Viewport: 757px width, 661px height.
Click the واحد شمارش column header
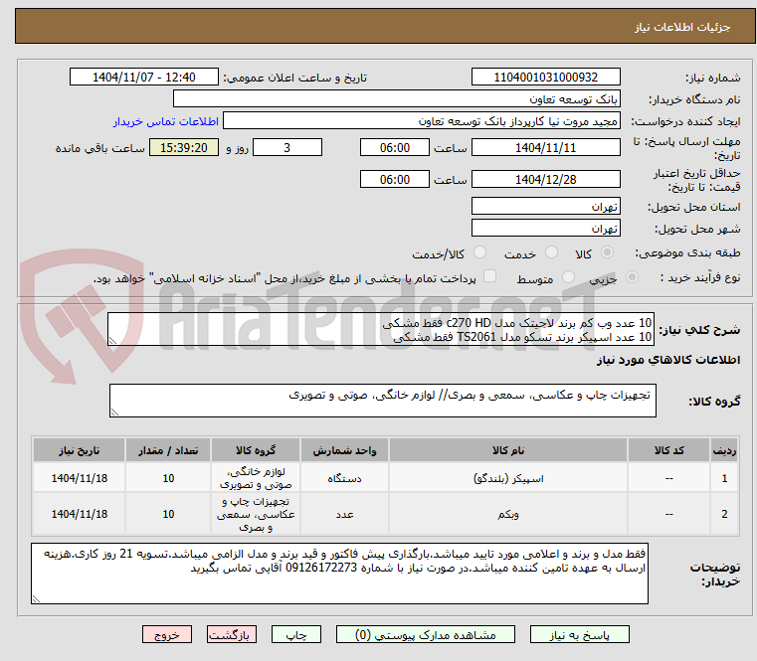pos(344,450)
